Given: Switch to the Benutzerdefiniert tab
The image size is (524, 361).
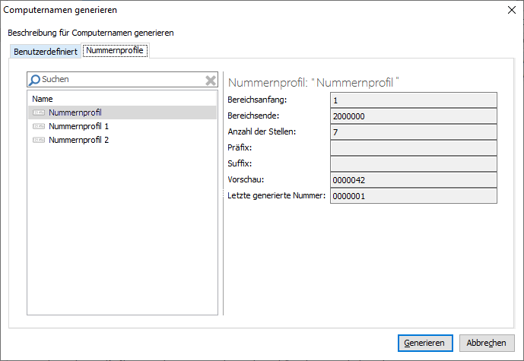Looking at the screenshot, I should click(x=46, y=52).
